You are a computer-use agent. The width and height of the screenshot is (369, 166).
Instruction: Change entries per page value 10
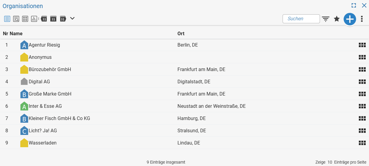click(330, 162)
